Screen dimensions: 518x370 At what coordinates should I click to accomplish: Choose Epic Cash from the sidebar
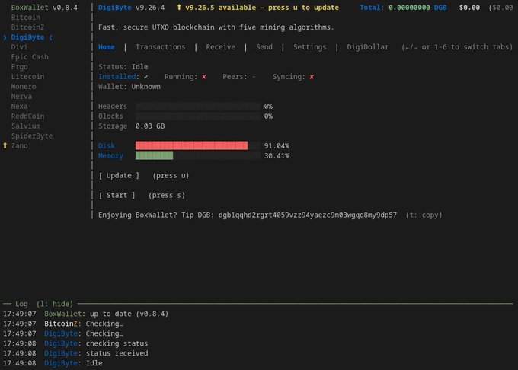click(x=30, y=57)
